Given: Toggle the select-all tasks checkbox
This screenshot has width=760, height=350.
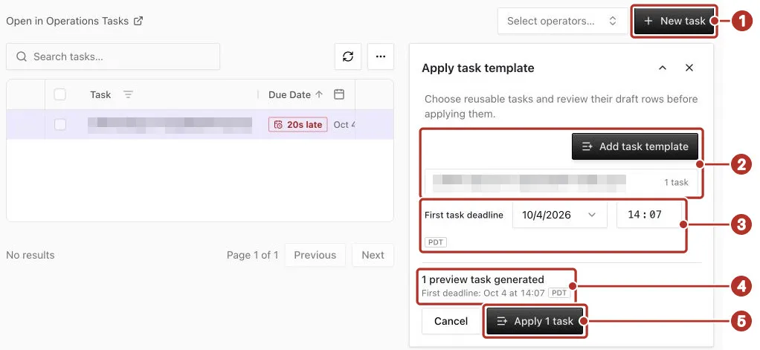Looking at the screenshot, I should (x=60, y=94).
